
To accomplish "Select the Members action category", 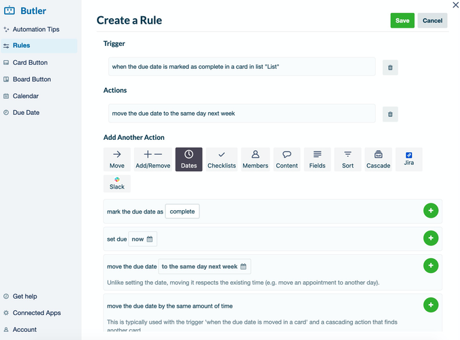I will coord(255,160).
